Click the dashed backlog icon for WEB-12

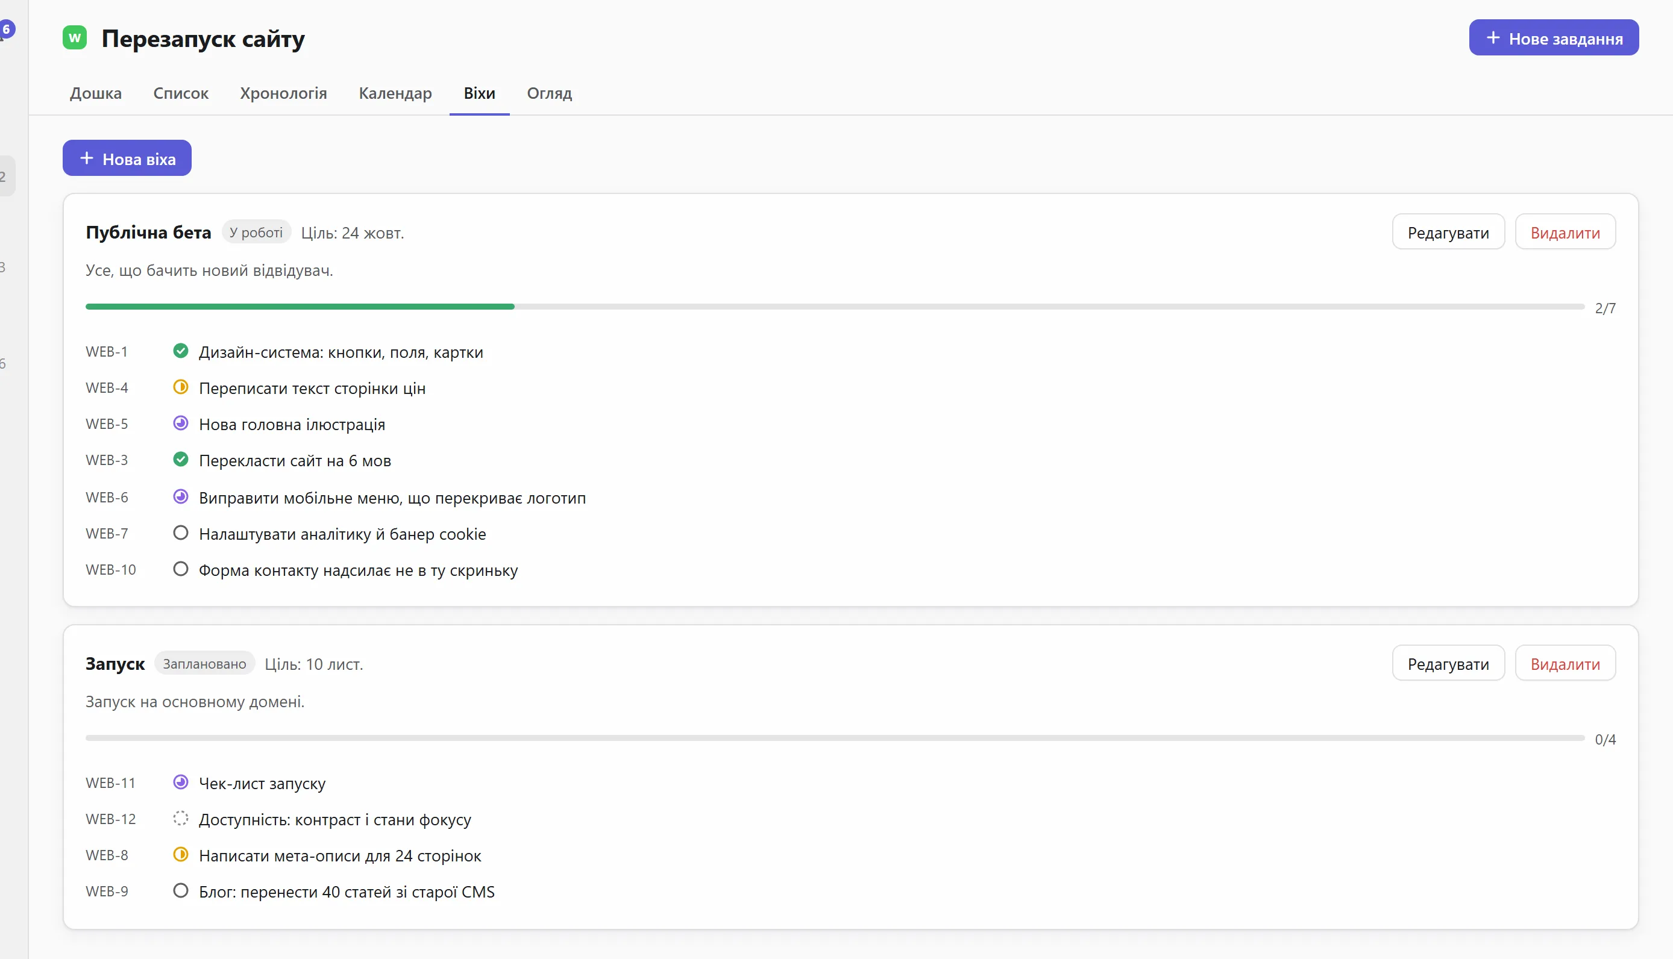click(x=181, y=819)
